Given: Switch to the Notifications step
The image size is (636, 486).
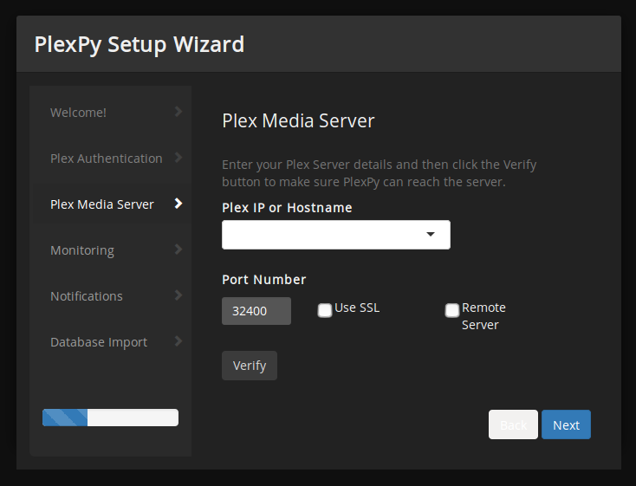Looking at the screenshot, I should [x=110, y=295].
